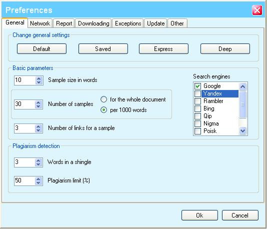Select the Exceptions tab
Viewport: 267px width, 229px height.
[x=128, y=23]
